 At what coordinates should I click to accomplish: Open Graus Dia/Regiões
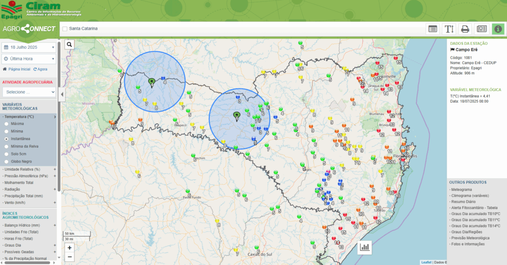pyautogui.click(x=466, y=232)
